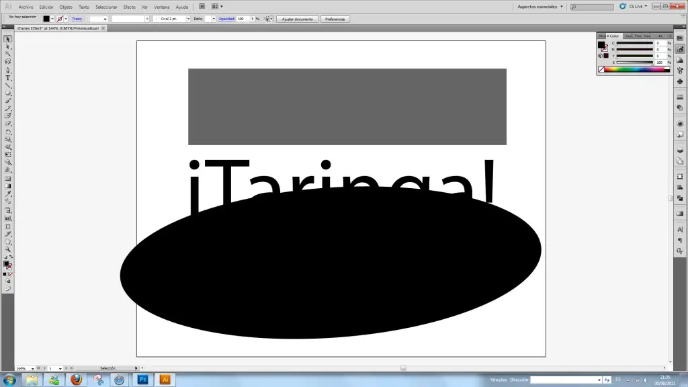Open fill color dropdown in control bar
688x387 pixels.
click(x=52, y=19)
